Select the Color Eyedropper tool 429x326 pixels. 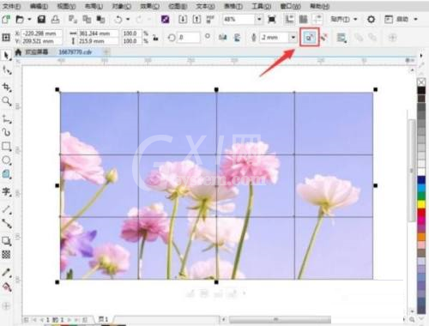[x=6, y=272]
